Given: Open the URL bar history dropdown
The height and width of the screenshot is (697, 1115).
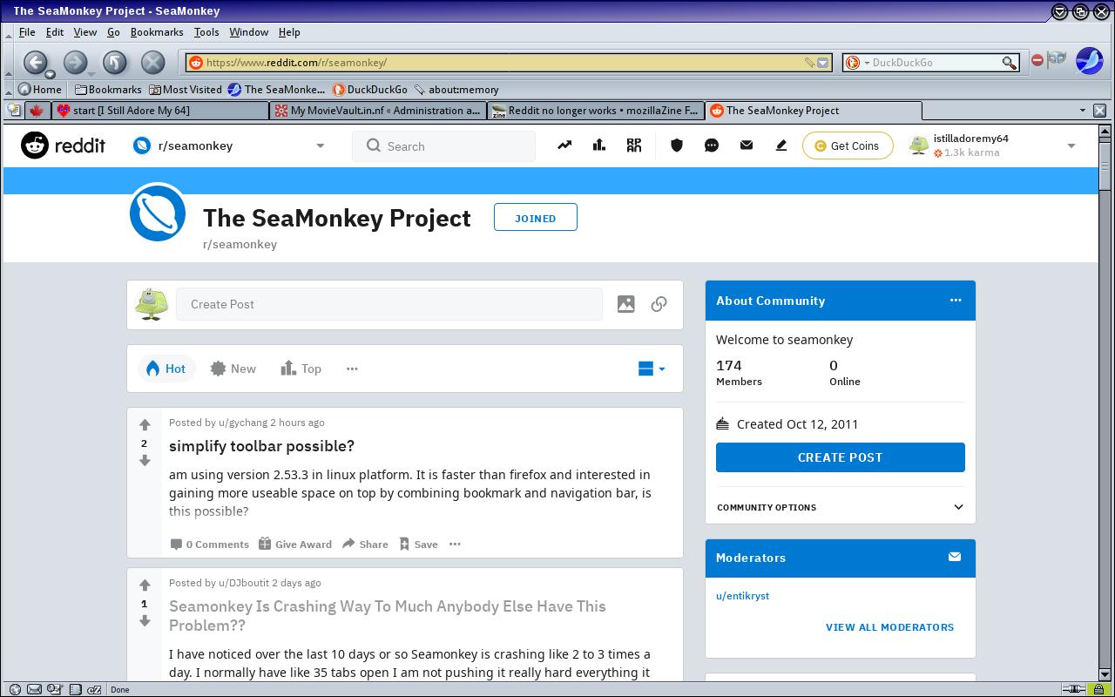Looking at the screenshot, I should [x=824, y=63].
